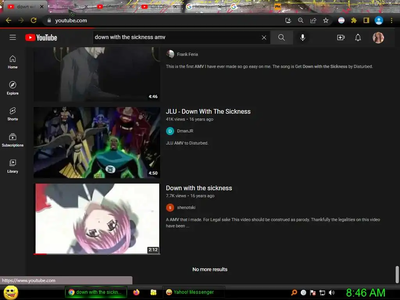Close the active 'down wi' tab

tap(42, 7)
